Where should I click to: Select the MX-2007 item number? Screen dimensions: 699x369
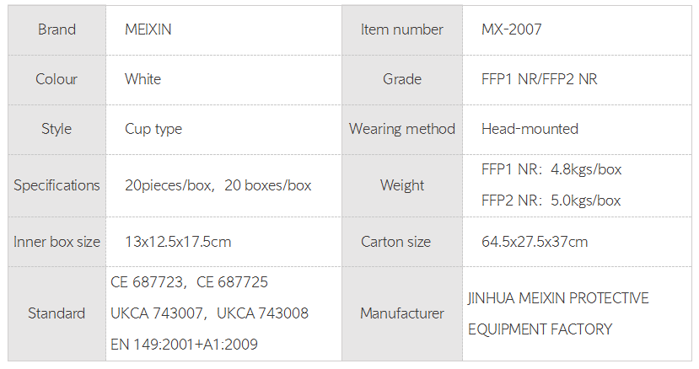pyautogui.click(x=511, y=29)
